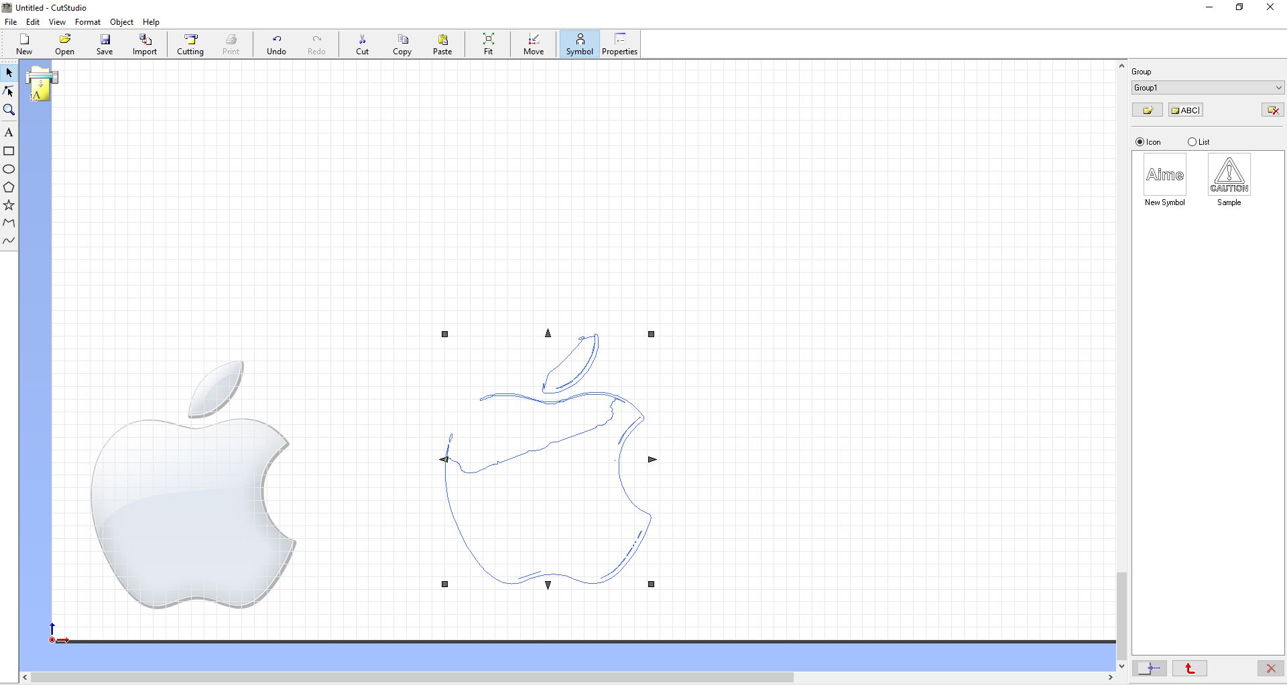Screen dimensions: 1287x685
Task: Click the vertical scrollbar down arrow
Action: tap(1121, 666)
